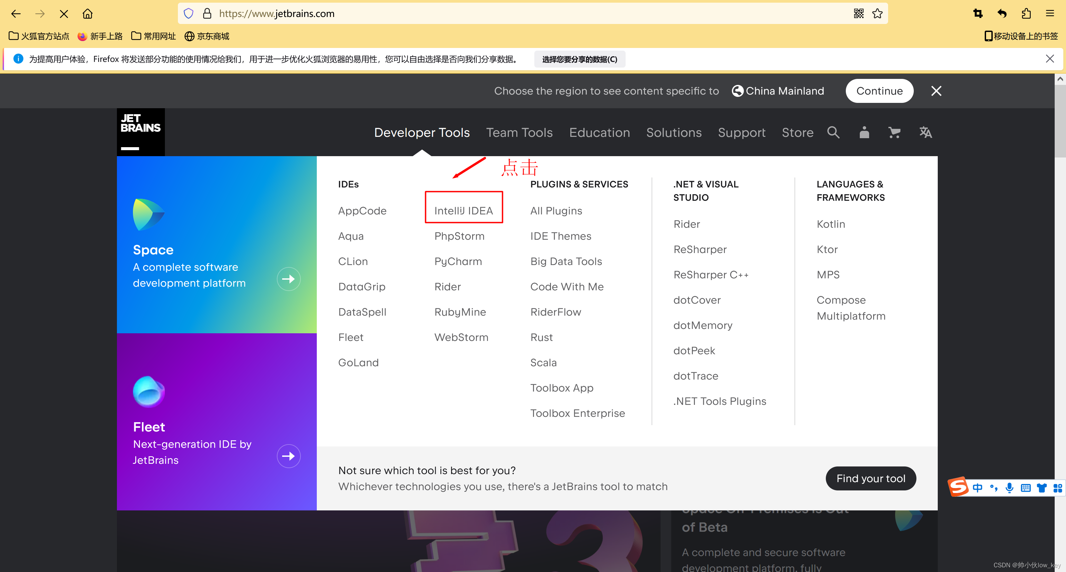Open the Team Tools menu
This screenshot has width=1066, height=572.
[x=519, y=133]
